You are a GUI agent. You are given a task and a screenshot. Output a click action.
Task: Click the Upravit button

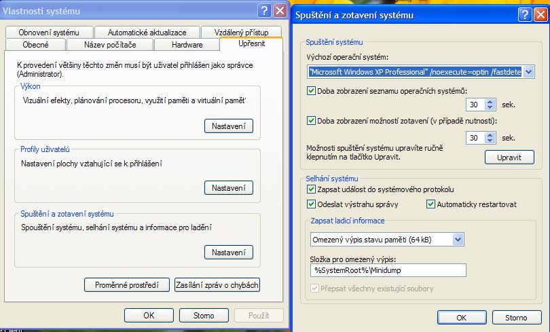[x=509, y=157]
